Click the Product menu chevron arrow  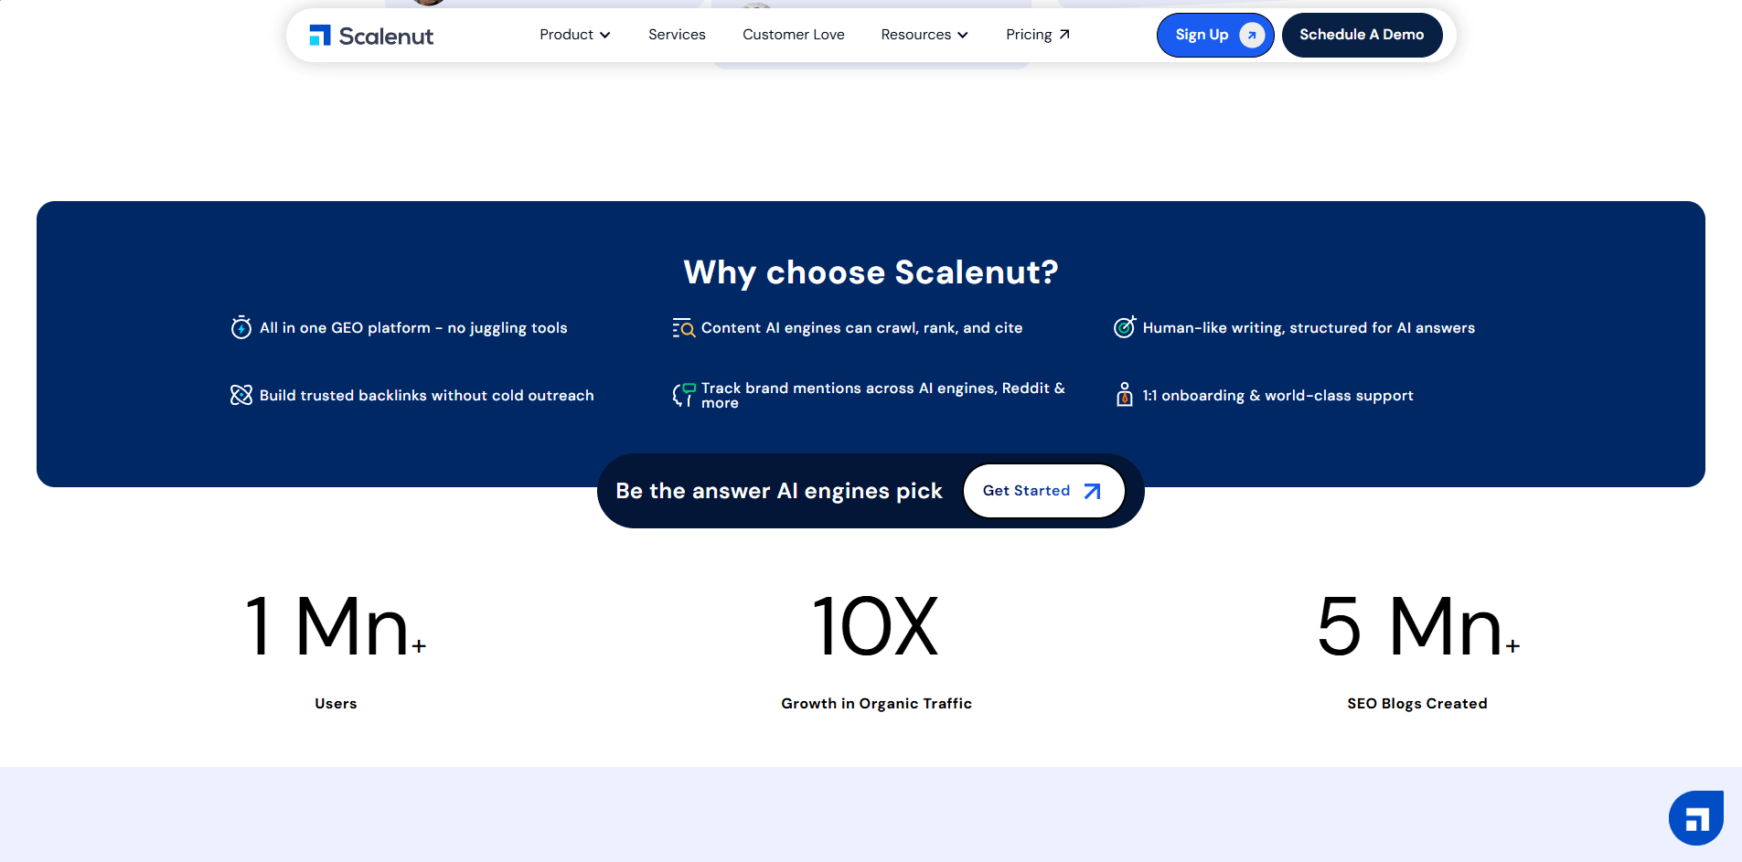pyautogui.click(x=604, y=35)
